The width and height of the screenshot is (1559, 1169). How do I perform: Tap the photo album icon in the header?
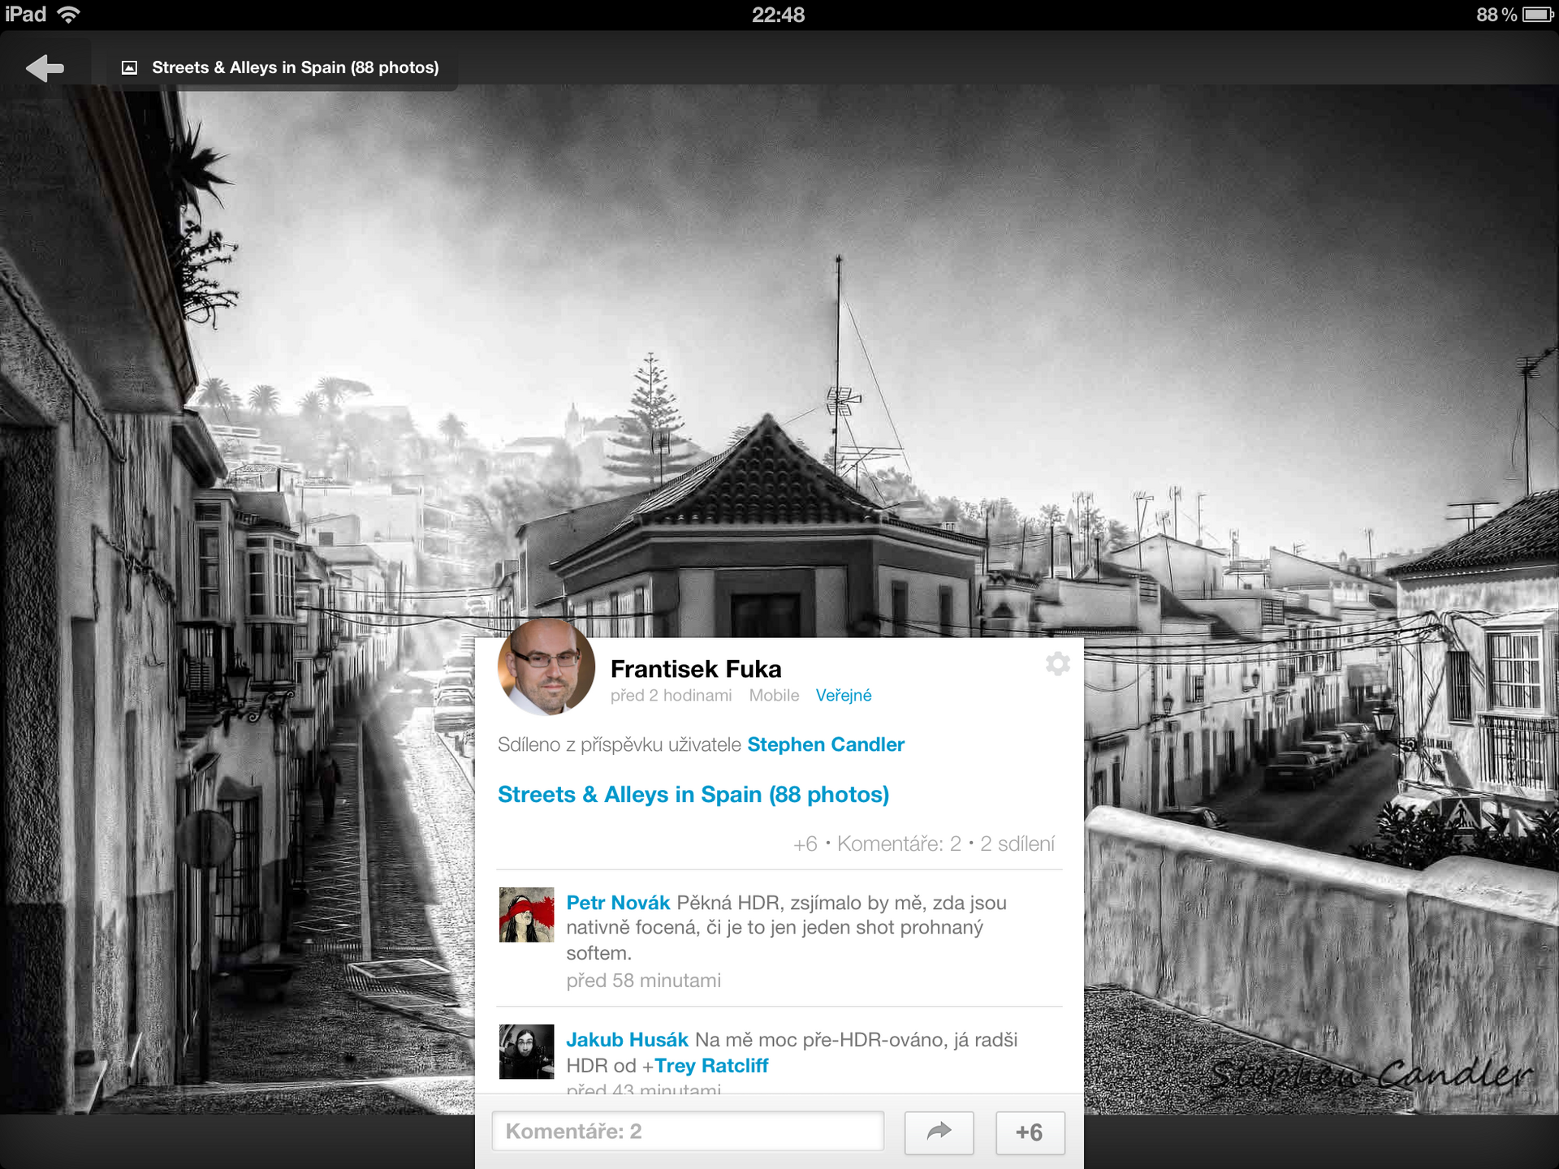(129, 68)
